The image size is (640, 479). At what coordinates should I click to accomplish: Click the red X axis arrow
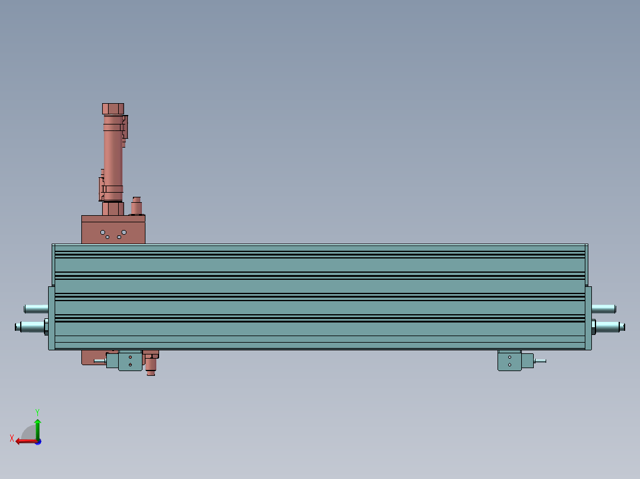point(23,441)
